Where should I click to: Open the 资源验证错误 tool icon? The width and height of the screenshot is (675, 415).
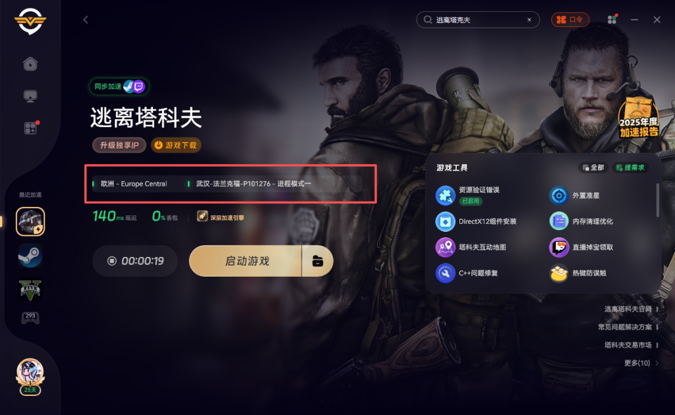pyautogui.click(x=445, y=195)
